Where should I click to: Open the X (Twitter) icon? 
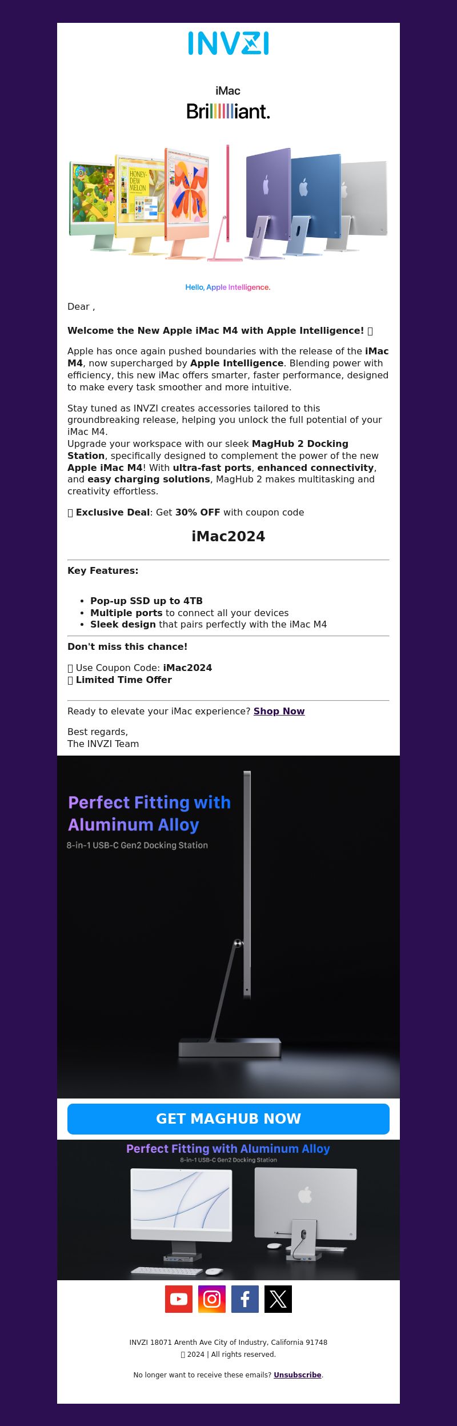pos(278,1299)
